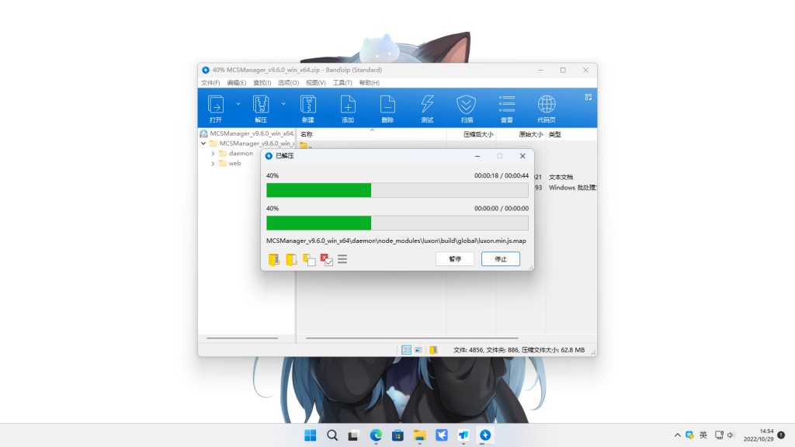The height and width of the screenshot is (447, 795).
Task: Click the current file progress bar
Action: click(397, 223)
